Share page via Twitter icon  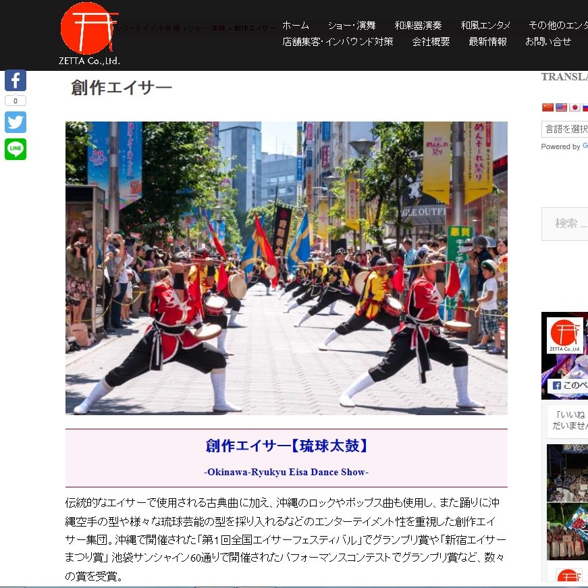tap(16, 122)
